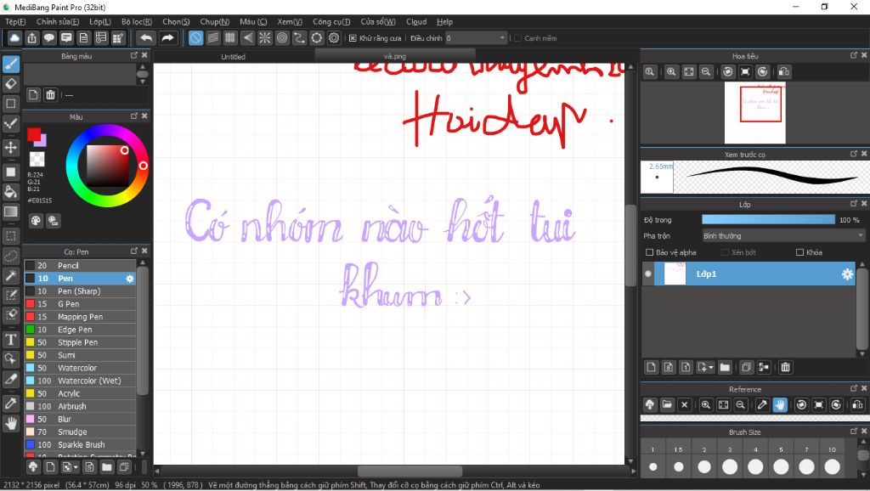Create a new layer in the Layer panel

[x=652, y=367]
